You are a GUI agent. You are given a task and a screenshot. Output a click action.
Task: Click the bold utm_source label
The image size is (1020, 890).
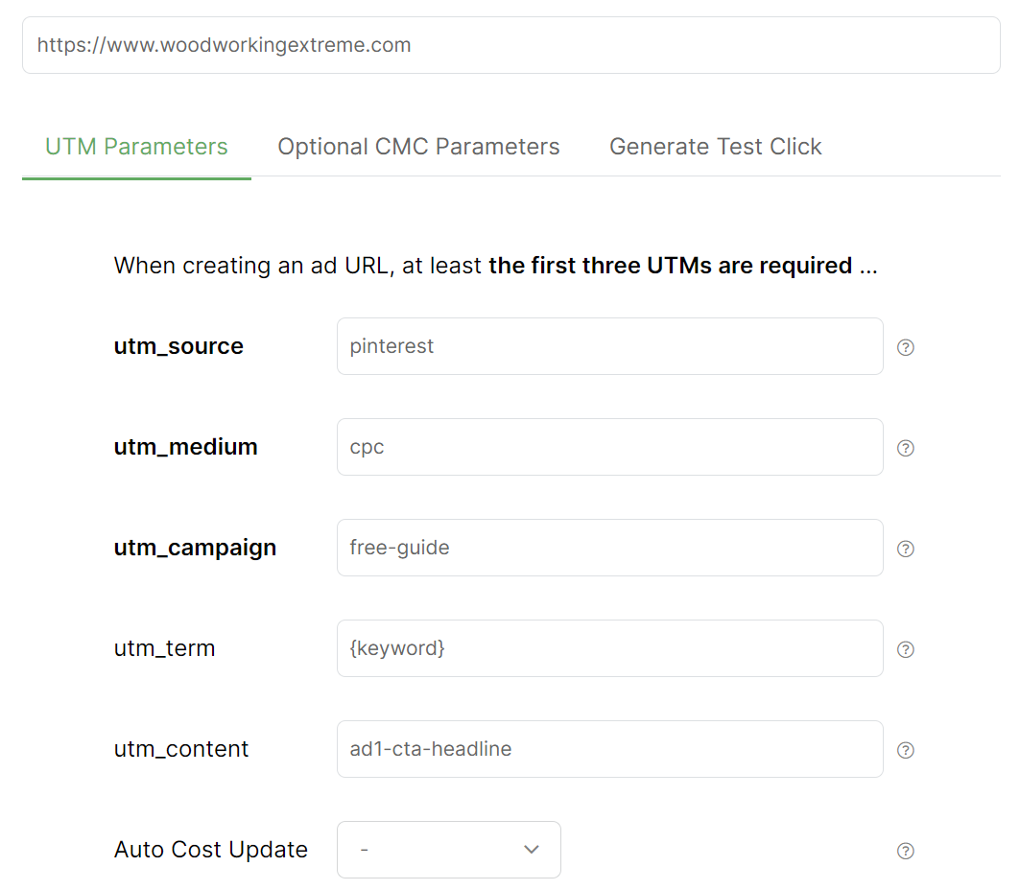[178, 346]
